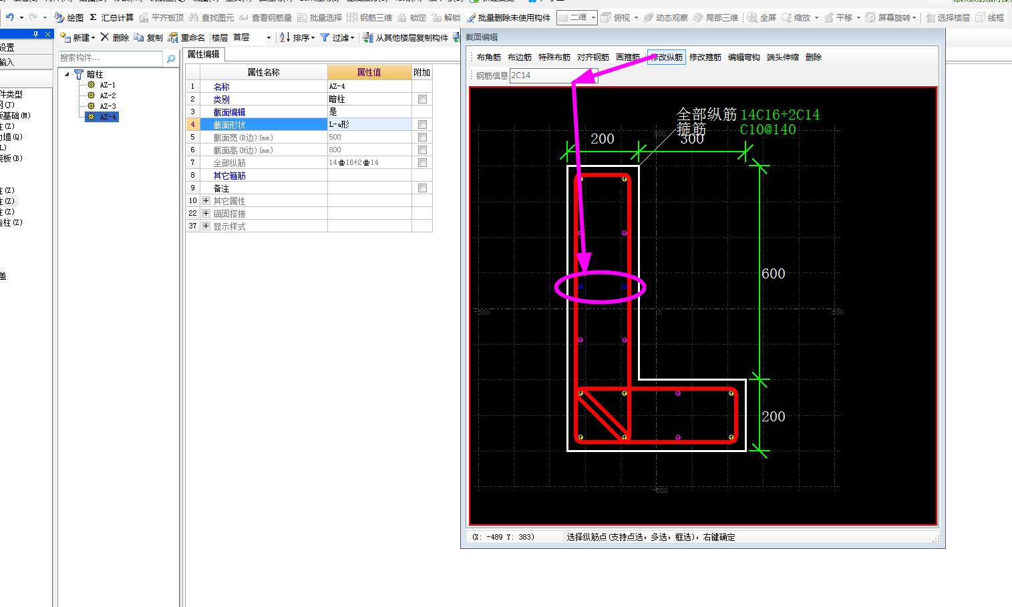
Task: Click the 名称 value cell AZ-4
Action: pos(369,86)
